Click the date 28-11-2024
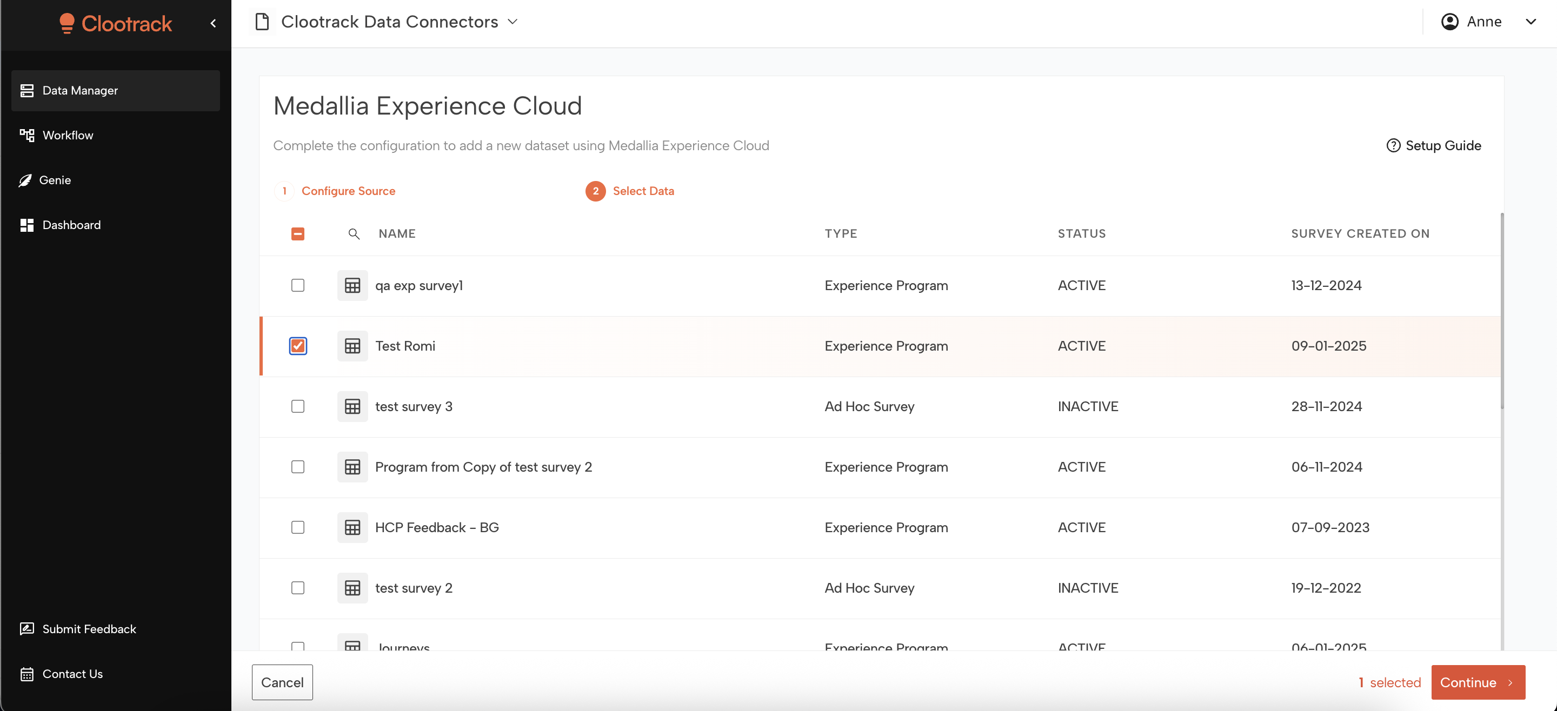 [x=1326, y=406]
